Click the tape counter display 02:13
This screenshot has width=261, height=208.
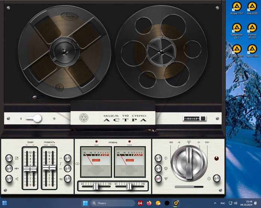pos(192,118)
